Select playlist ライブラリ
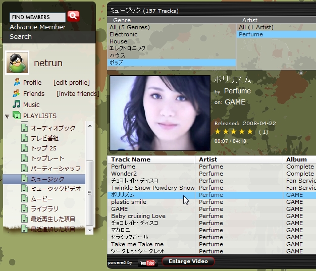Screen dimensions: 316x271 pos(44,209)
